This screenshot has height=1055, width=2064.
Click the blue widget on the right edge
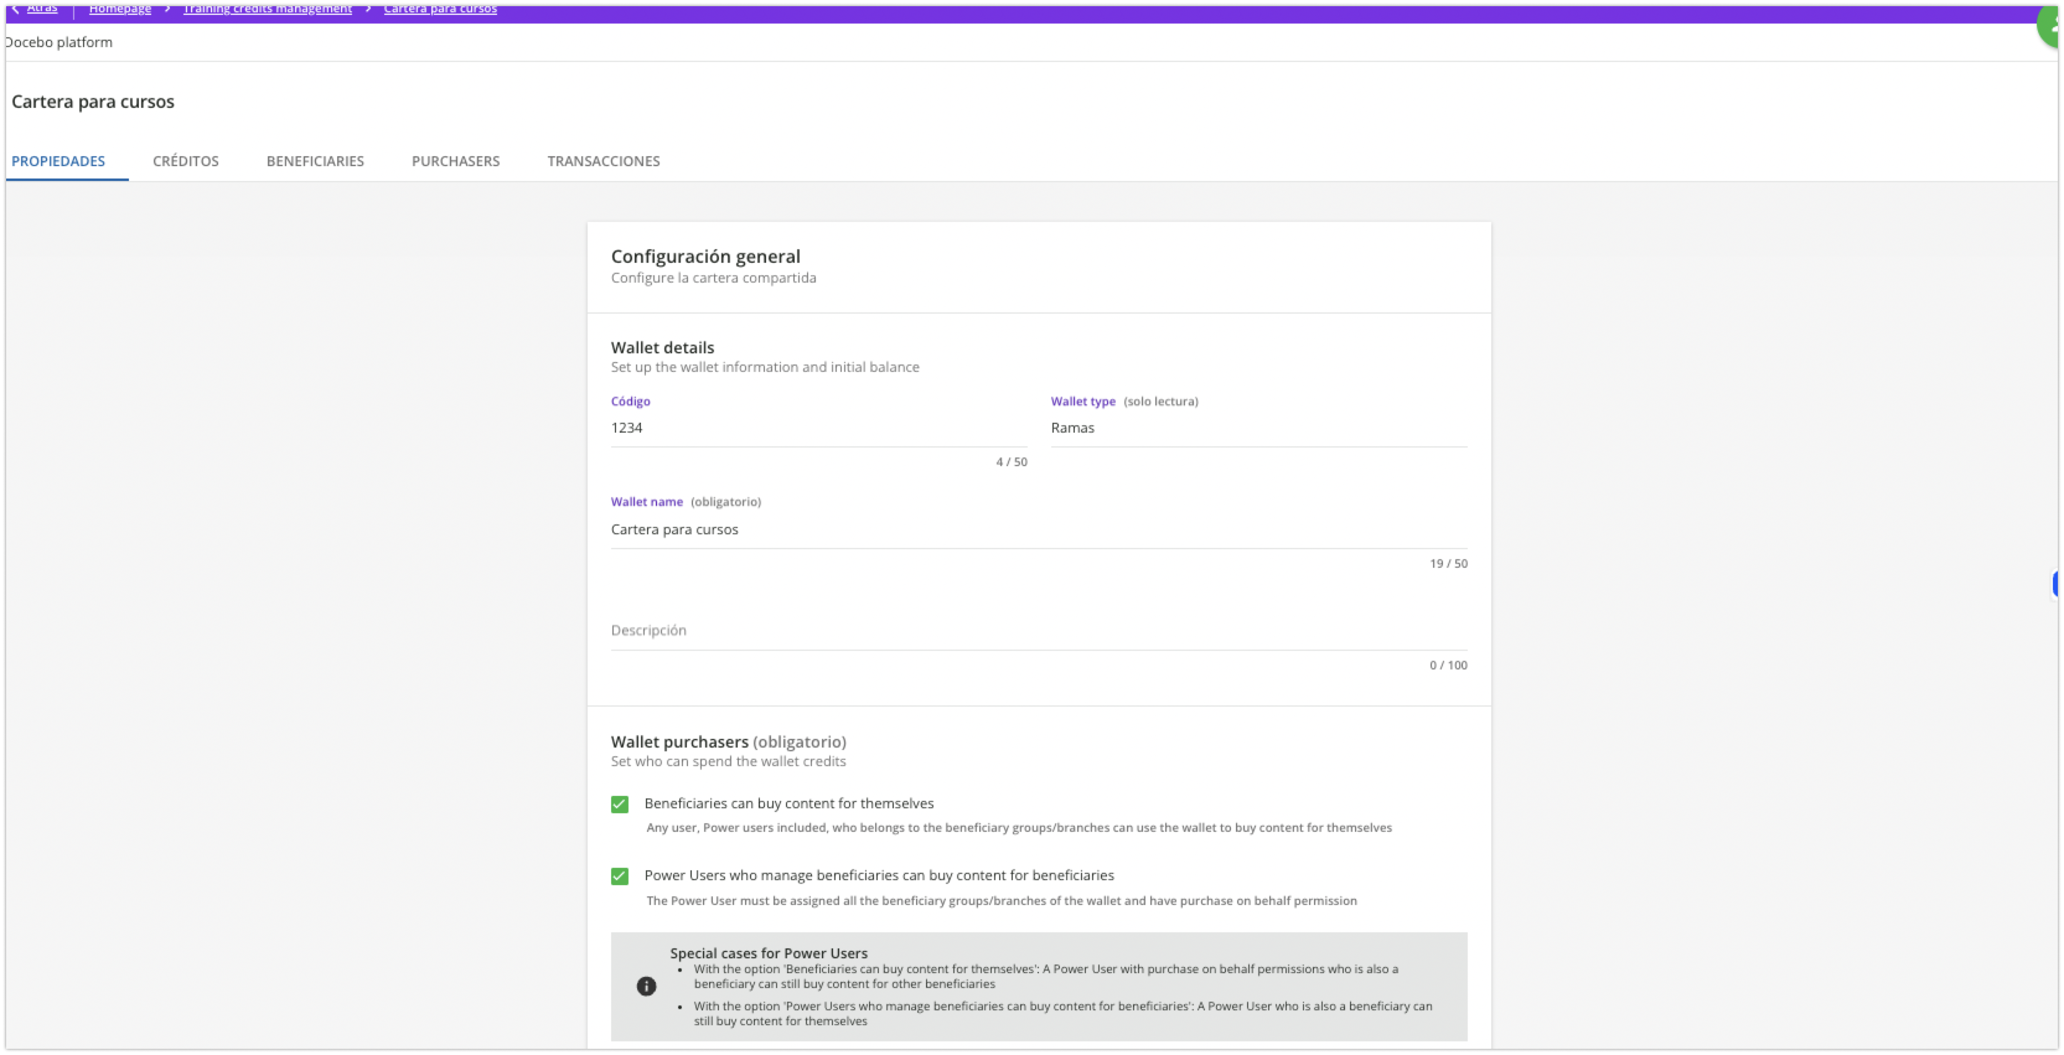(x=2056, y=584)
